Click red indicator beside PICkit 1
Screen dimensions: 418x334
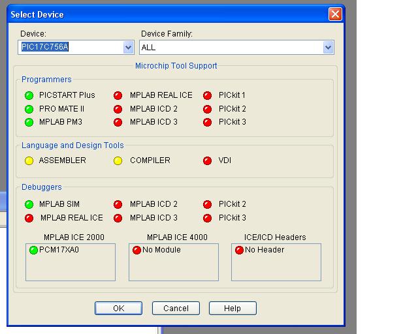pyautogui.click(x=207, y=95)
